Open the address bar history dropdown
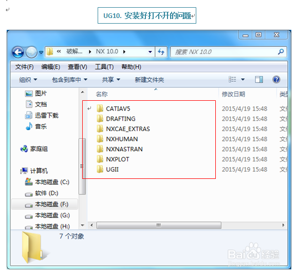This screenshot has width=297, height=274. 150,52
